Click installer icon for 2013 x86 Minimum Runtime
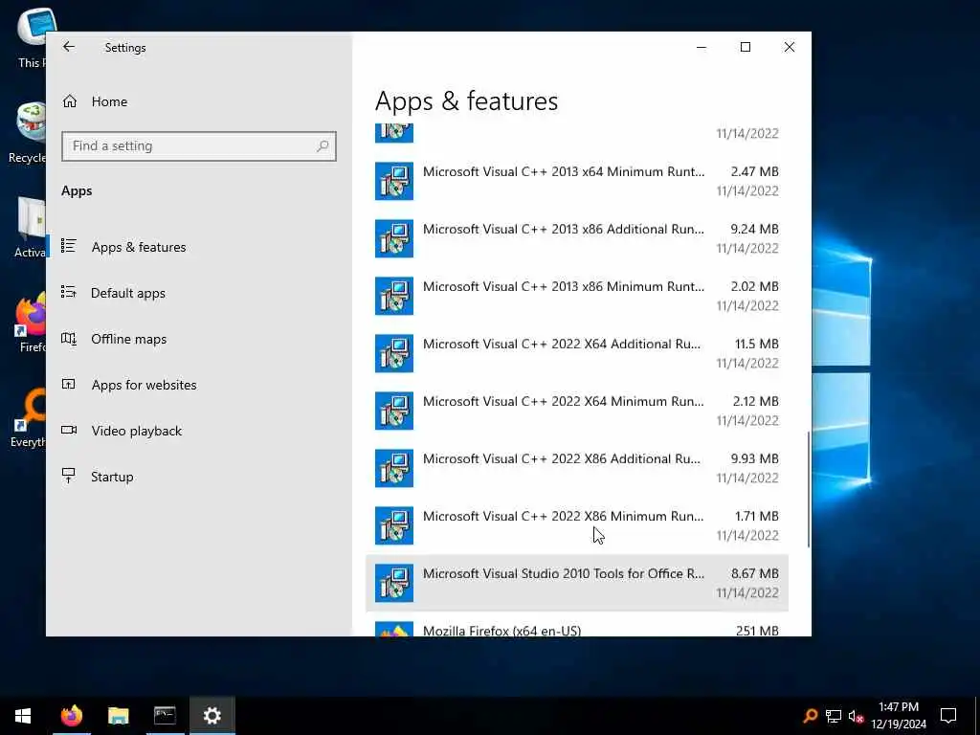 (x=393, y=297)
